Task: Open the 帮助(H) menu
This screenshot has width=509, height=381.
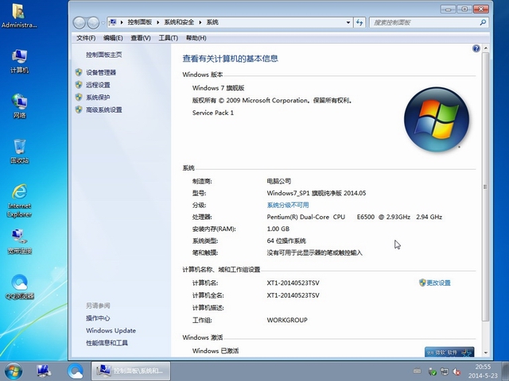Action: [x=196, y=38]
